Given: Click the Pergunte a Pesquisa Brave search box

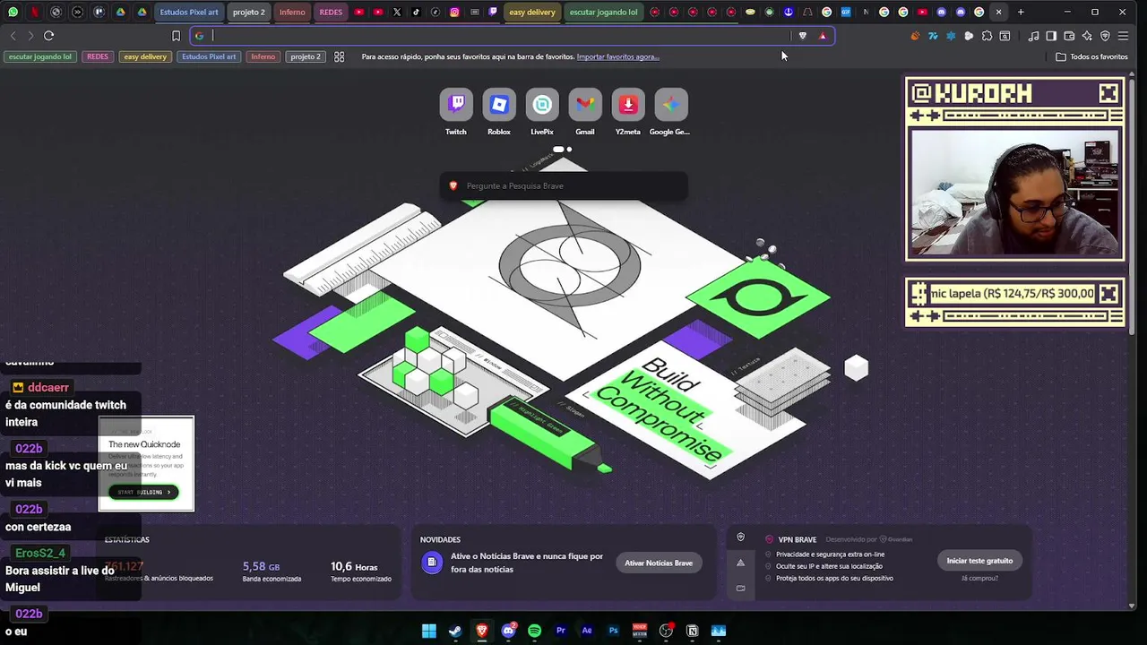Looking at the screenshot, I should pos(564,185).
